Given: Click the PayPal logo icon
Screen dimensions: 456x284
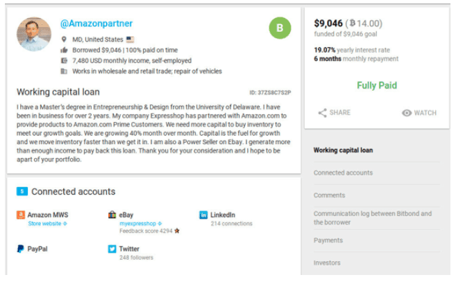Looking at the screenshot, I should 21,248.
